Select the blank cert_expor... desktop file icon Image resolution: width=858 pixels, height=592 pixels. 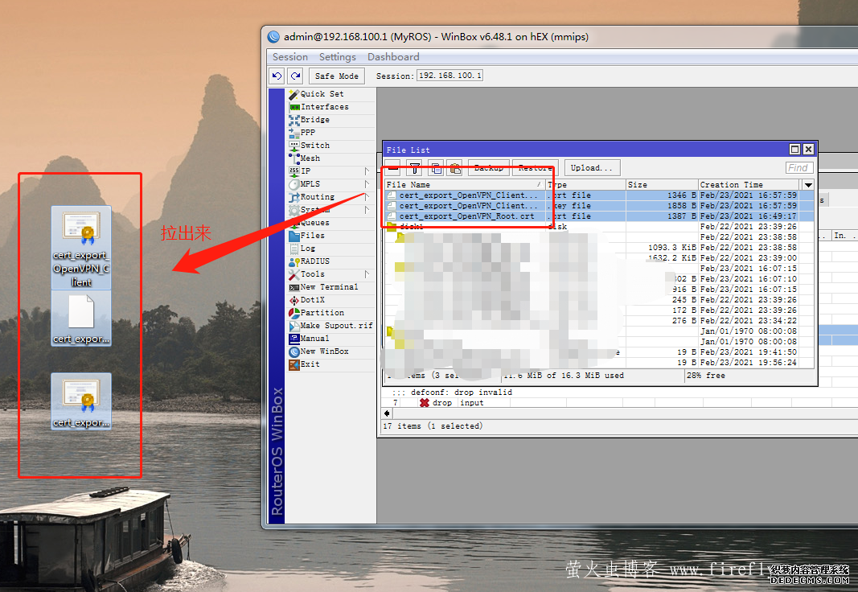click(81, 318)
